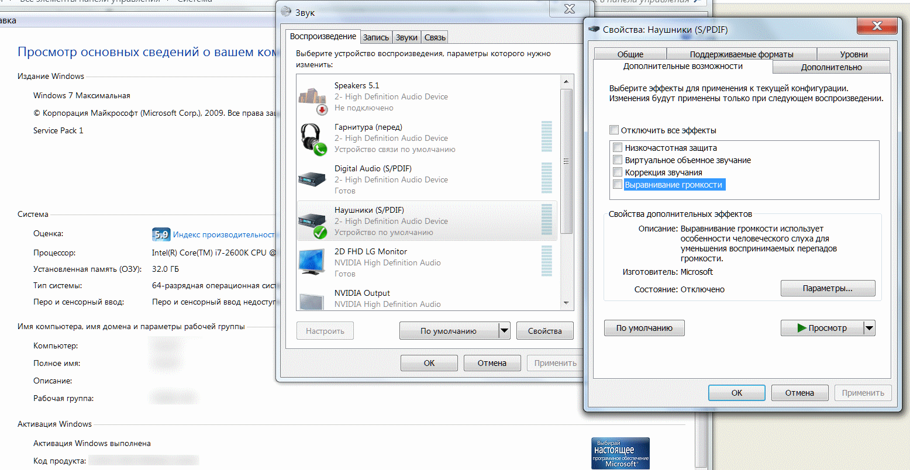Click the NVIDIA Output device icon
Image resolution: width=910 pixels, height=470 pixels.
[x=313, y=300]
